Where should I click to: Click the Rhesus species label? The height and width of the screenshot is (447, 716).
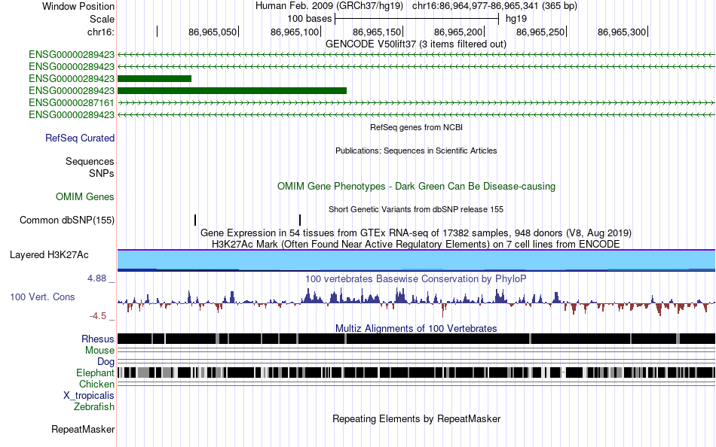98,339
